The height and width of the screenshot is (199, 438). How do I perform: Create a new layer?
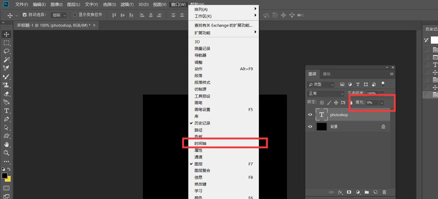click(375, 192)
